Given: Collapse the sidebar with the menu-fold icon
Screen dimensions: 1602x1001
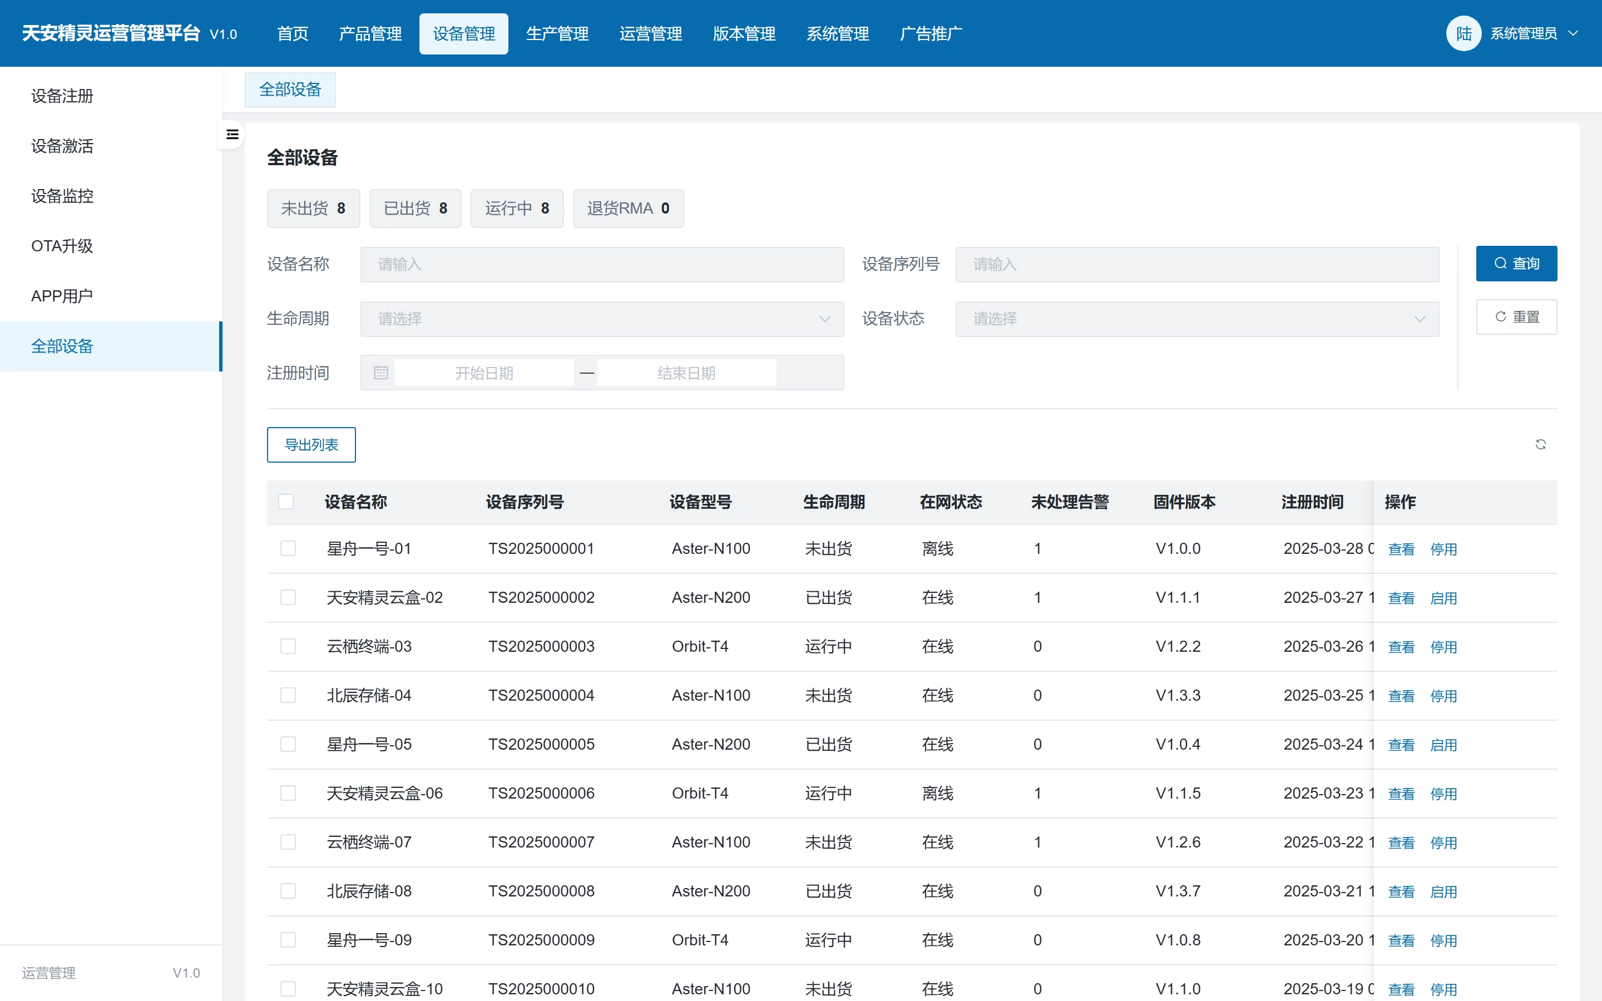Looking at the screenshot, I should coord(233,135).
